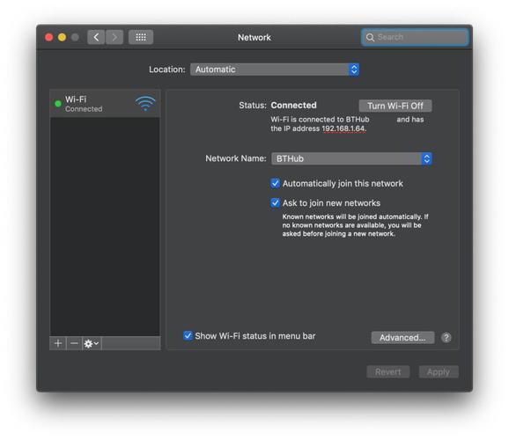
Task: Click the magnifier icon in the search field
Action: pos(370,37)
